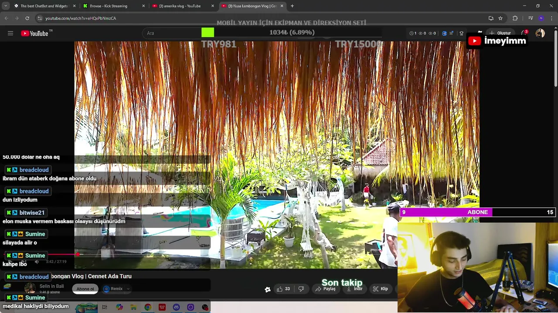The height and width of the screenshot is (313, 558).
Task: Click the video volume speaker icon
Action: (37, 262)
